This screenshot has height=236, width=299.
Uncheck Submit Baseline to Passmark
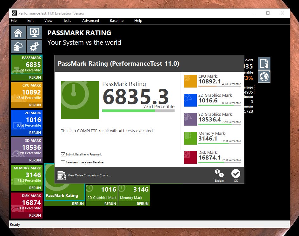pos(63,154)
